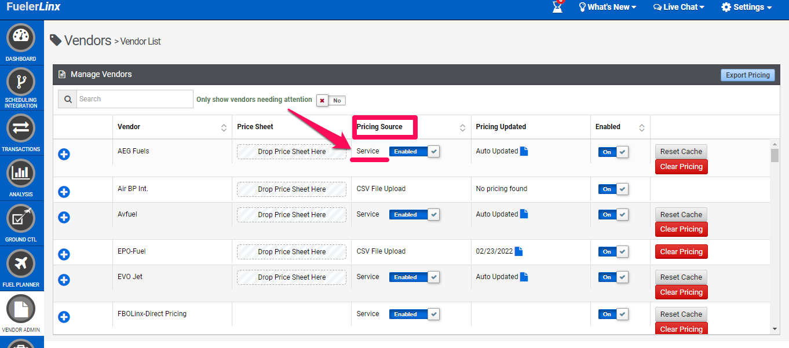Open the Transactions arrows icon
The width and height of the screenshot is (789, 348).
[21, 128]
